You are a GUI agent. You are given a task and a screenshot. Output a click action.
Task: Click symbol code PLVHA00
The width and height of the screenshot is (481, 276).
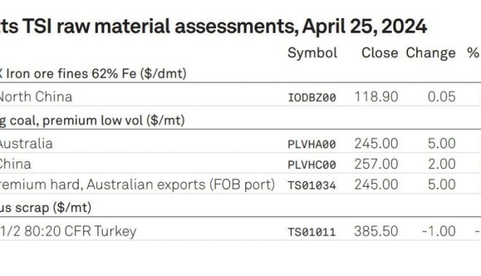(312, 144)
